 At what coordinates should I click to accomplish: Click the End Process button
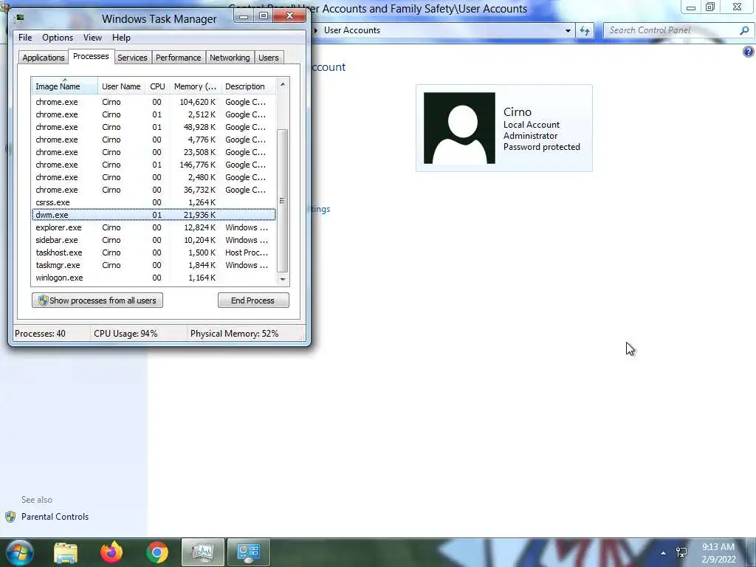(x=254, y=300)
